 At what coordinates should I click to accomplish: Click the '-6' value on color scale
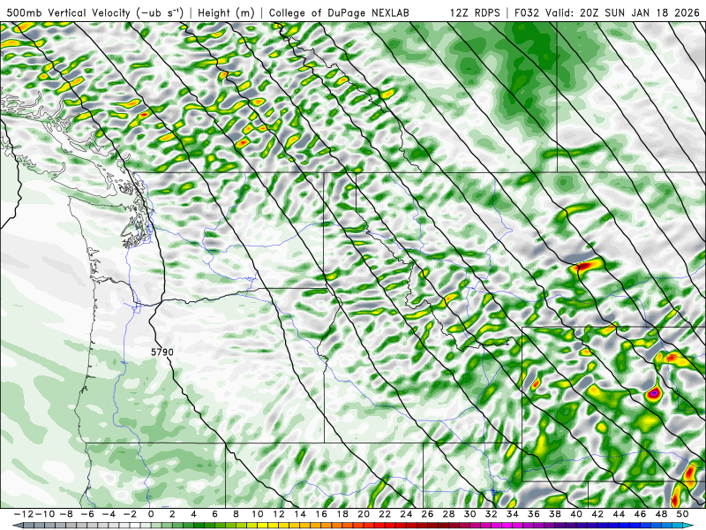[87, 514]
